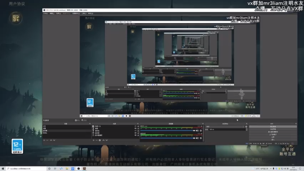Toggle visibility of first source in Sources list
This screenshot has height=171, width=304.
pyautogui.click(x=135, y=126)
